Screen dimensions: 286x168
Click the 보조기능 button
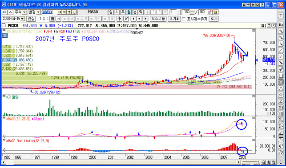pyautogui.click(x=158, y=19)
